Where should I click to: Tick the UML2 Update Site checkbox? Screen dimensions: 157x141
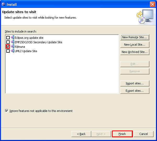pos(8,51)
